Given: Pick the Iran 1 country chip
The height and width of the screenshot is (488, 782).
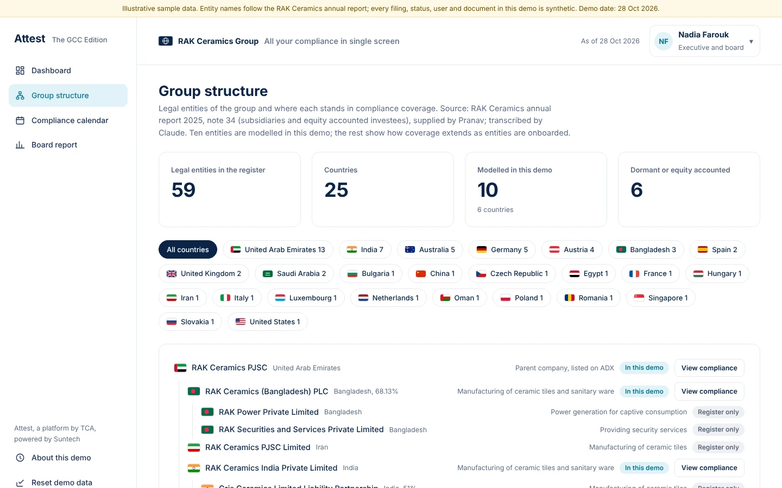Looking at the screenshot, I should click(x=182, y=298).
